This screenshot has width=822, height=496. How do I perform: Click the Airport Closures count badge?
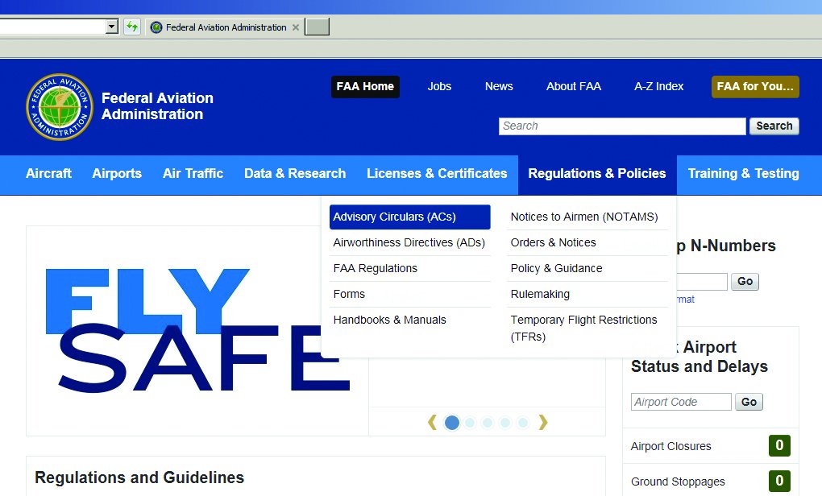(779, 446)
